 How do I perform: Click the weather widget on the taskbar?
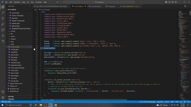[x=162, y=105]
